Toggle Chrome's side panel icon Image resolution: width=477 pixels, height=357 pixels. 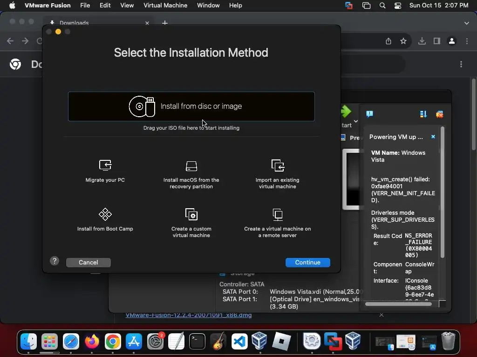[x=437, y=41]
